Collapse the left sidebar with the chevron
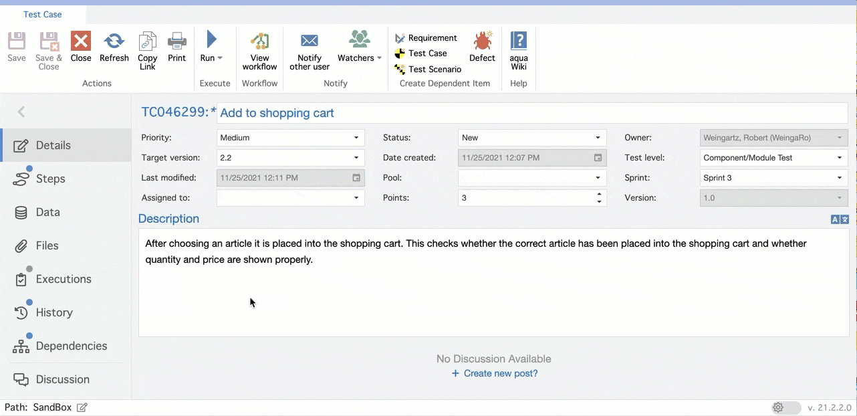Viewport: 857px width, 416px height. [x=21, y=112]
